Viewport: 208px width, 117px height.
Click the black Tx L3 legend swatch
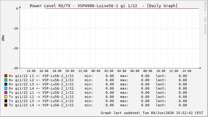pyautogui.click(x=6, y=101)
